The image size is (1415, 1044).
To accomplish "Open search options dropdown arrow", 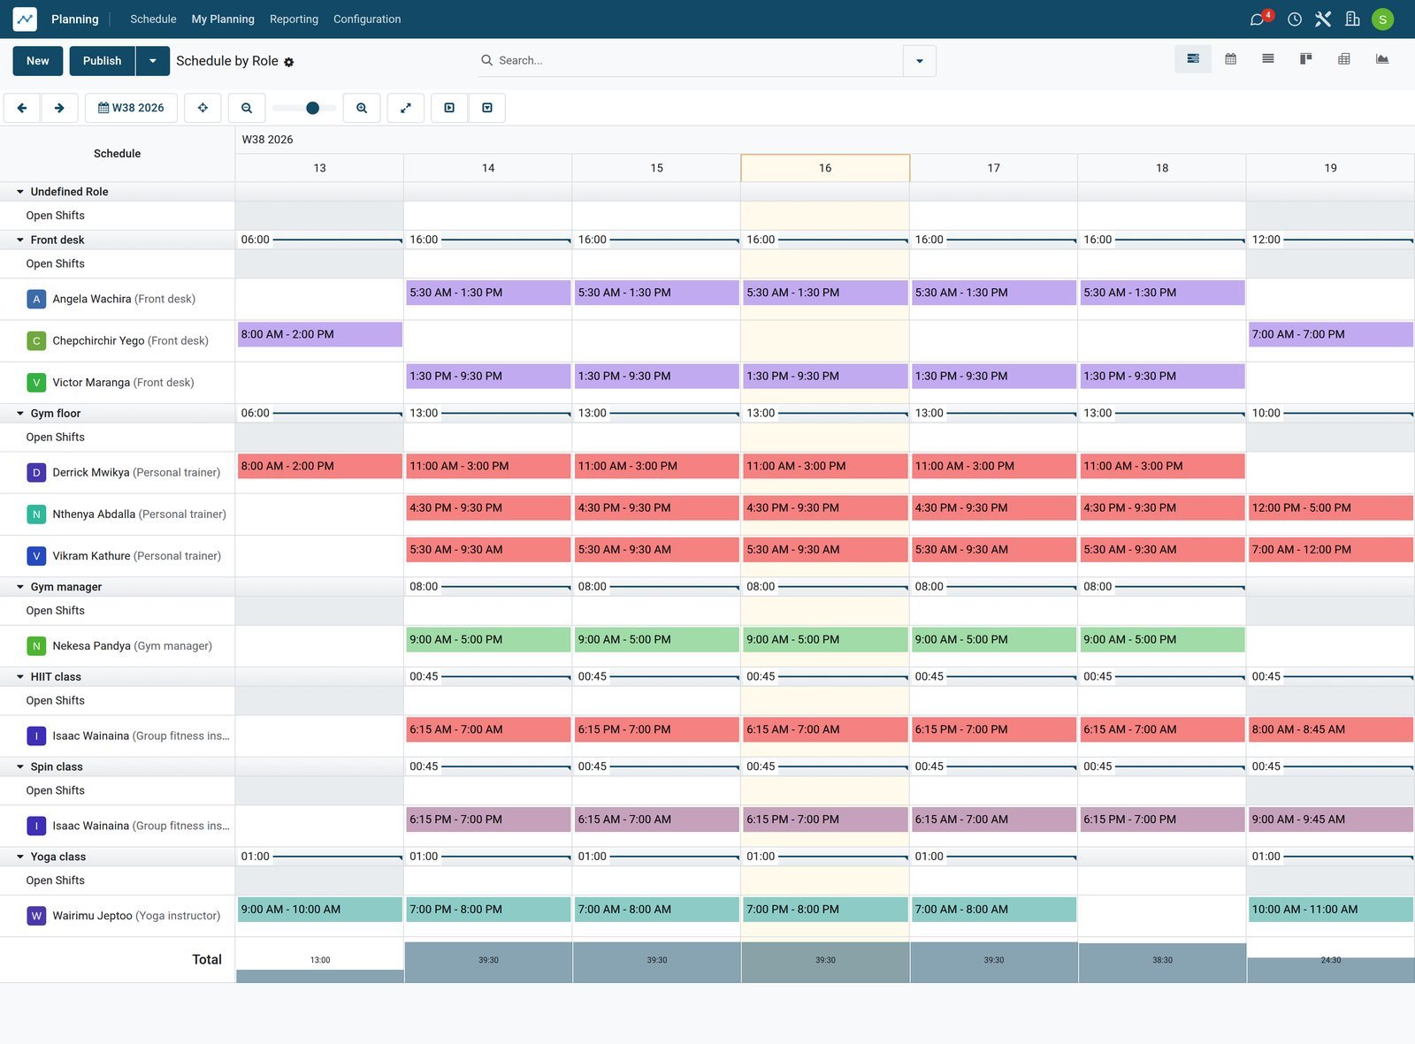I will click(x=920, y=61).
